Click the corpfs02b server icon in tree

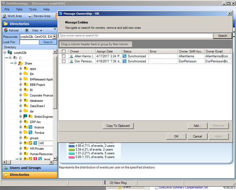(x=10, y=53)
